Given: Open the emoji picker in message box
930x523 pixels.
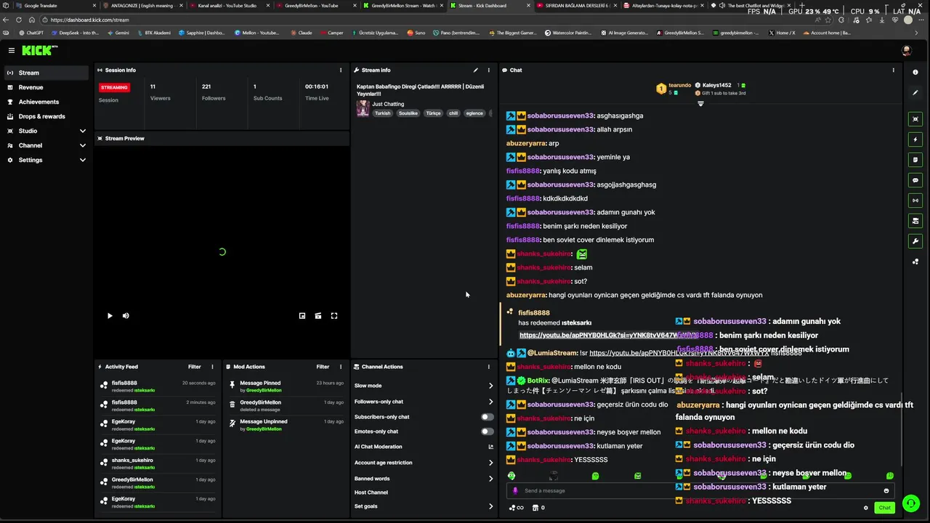Looking at the screenshot, I should click(886, 491).
